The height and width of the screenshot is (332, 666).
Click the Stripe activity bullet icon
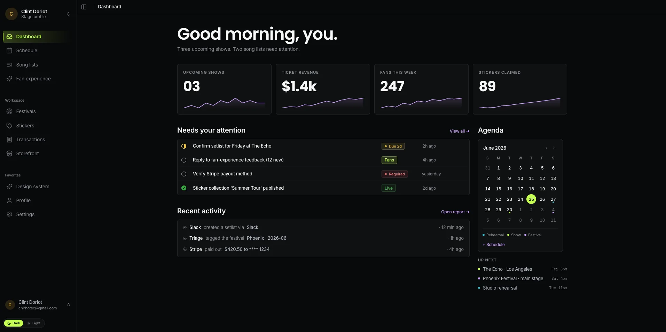[185, 249]
